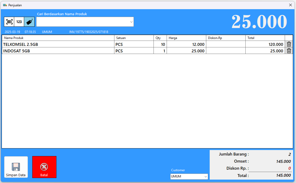Close the Penjualan window

point(290,5)
